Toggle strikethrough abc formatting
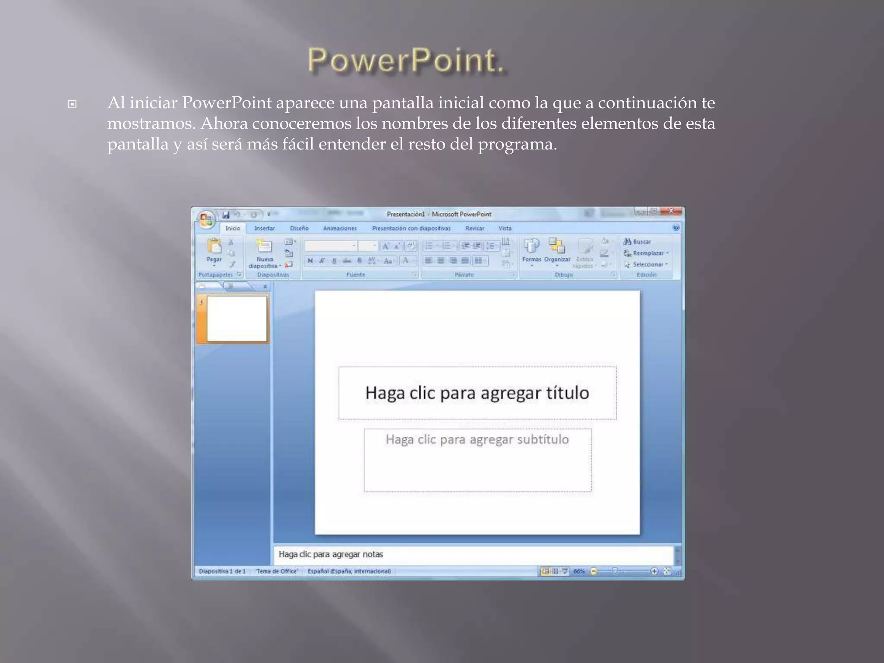Viewport: 884px width, 663px height. [x=347, y=261]
